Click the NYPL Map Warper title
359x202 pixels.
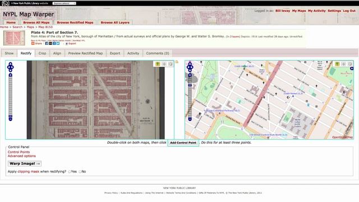[29, 14]
